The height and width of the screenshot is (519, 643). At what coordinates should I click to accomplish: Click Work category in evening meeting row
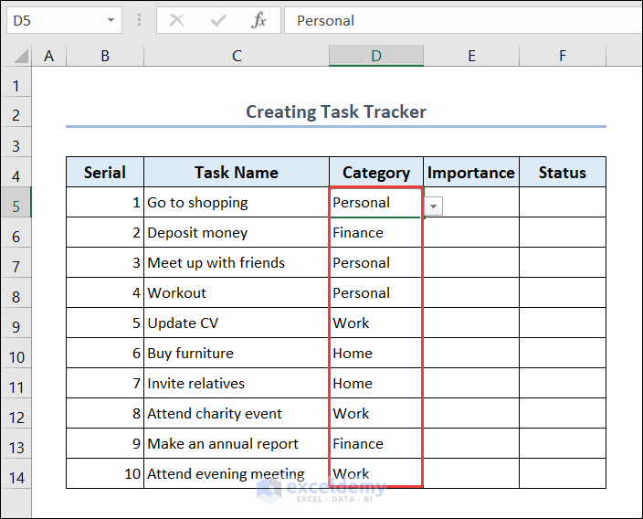point(376,473)
